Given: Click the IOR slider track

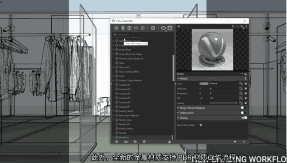Looking at the screenshot, I should pyautogui.click(x=223, y=98).
